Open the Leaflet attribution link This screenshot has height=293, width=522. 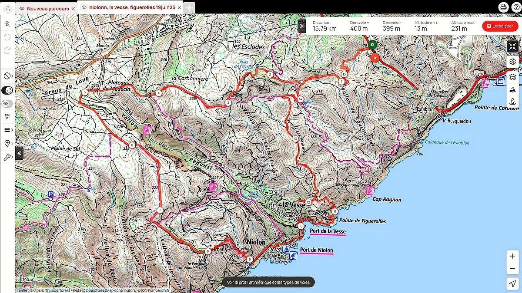click(x=23, y=290)
